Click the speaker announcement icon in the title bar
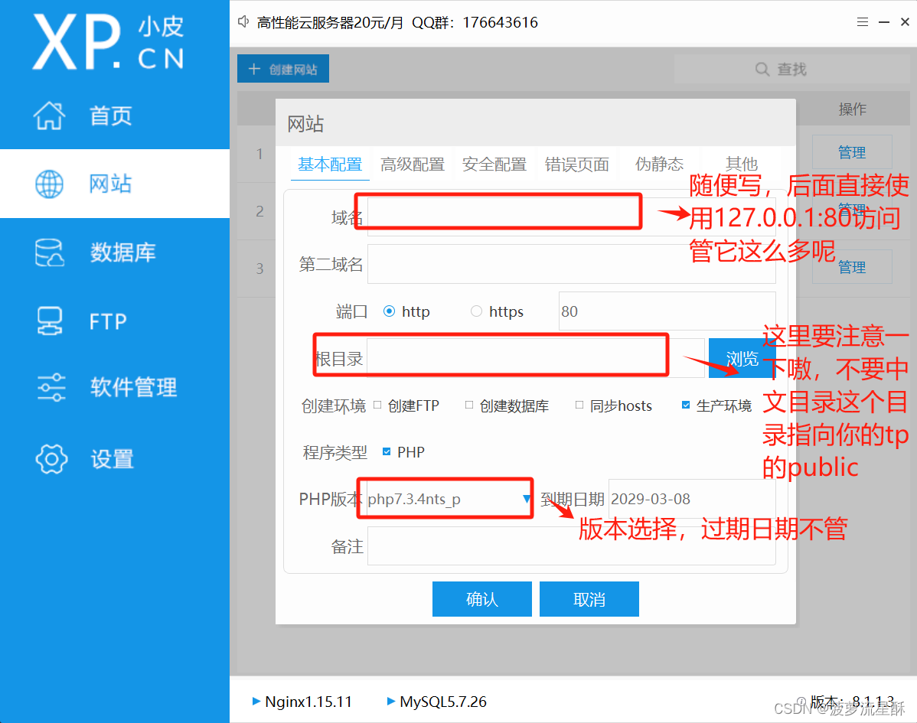 (x=243, y=21)
